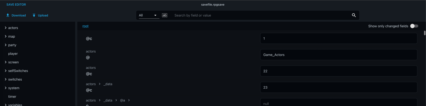Expand the party tree node
The height and width of the screenshot is (106, 426).
(6, 45)
